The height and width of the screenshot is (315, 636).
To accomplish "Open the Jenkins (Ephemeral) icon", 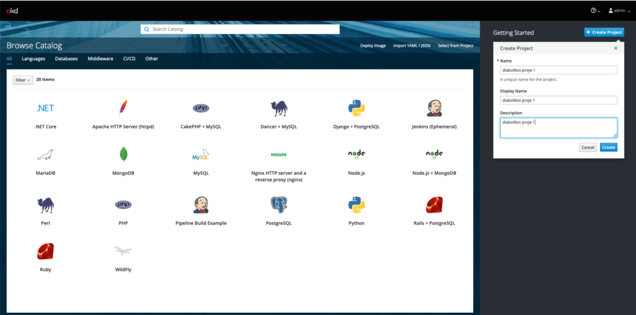I will coord(434,108).
